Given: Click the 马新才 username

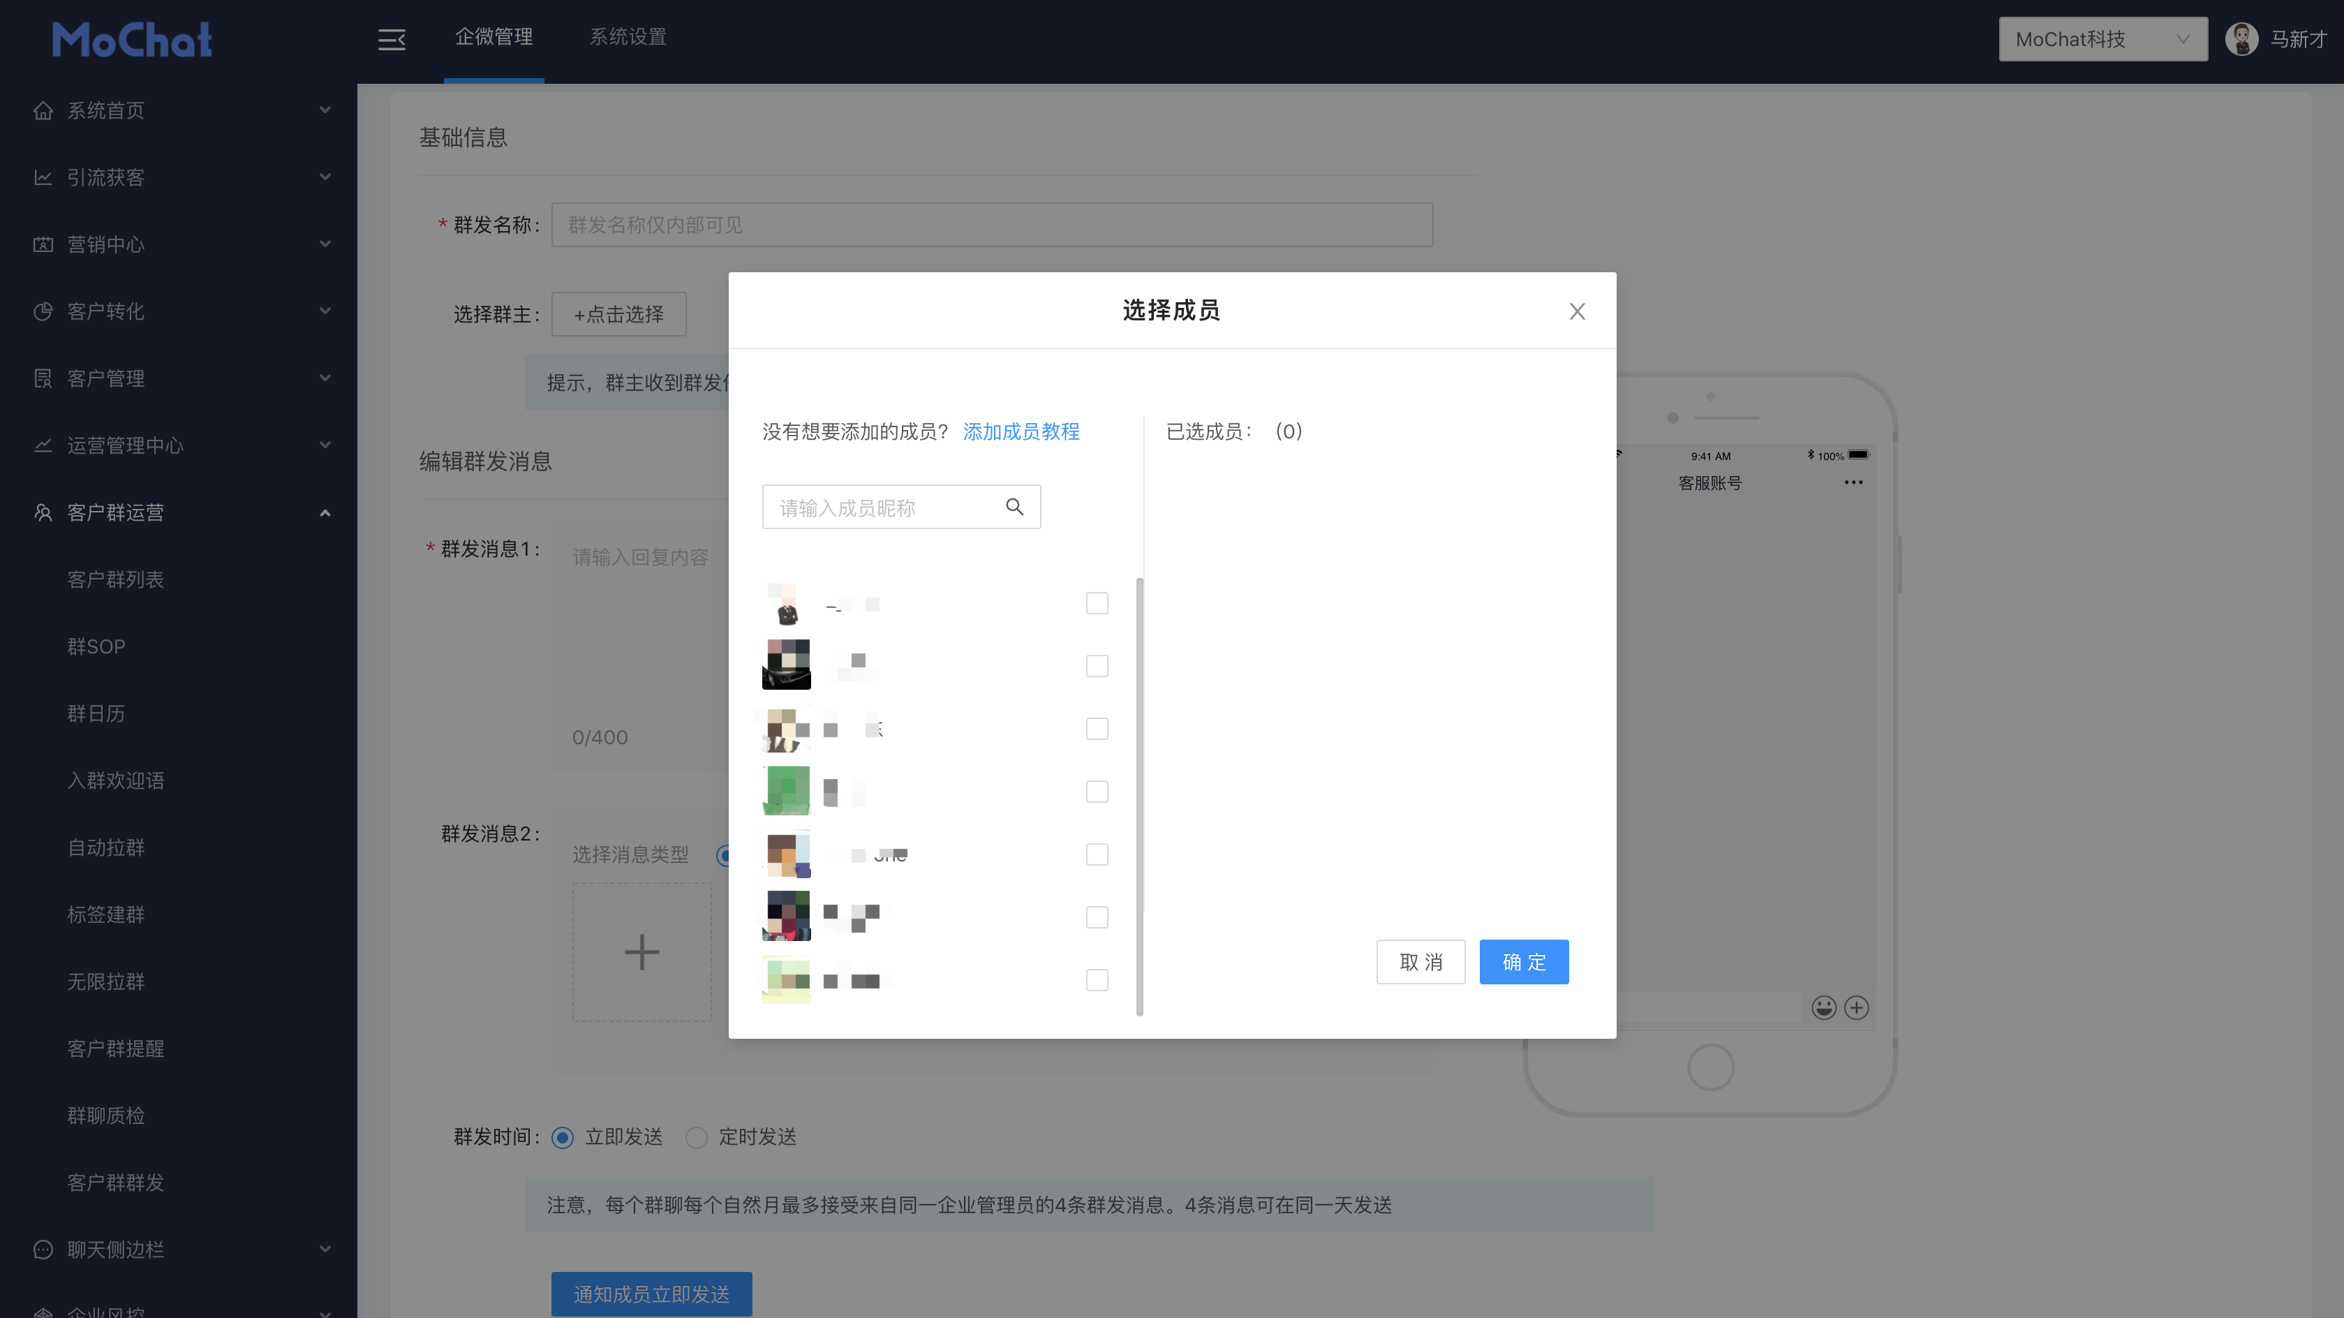Looking at the screenshot, I should click(x=2298, y=39).
